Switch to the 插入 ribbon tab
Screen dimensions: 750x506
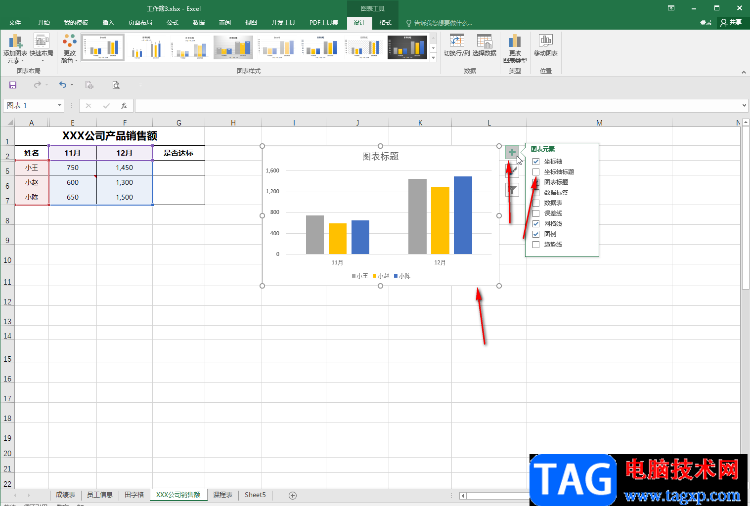tap(108, 23)
